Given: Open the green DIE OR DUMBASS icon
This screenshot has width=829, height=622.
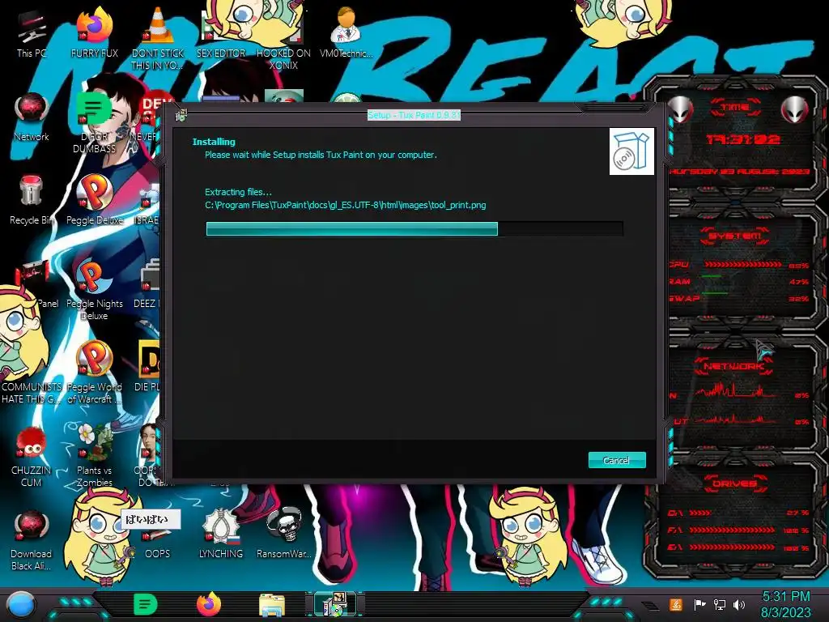Looking at the screenshot, I should (x=94, y=123).
